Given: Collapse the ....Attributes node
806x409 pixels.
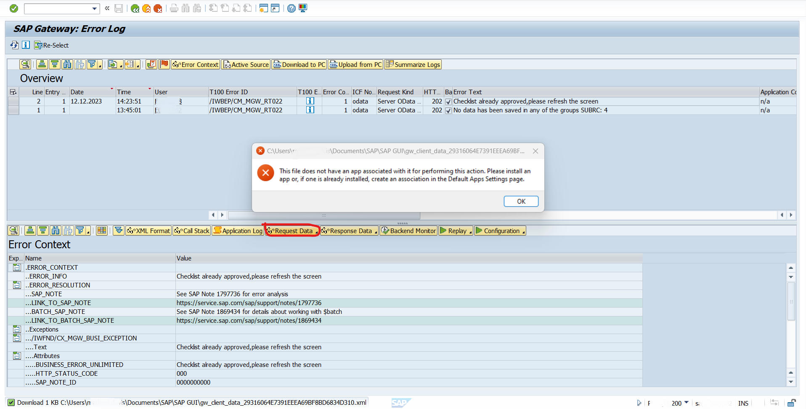Looking at the screenshot, I should [x=16, y=356].
